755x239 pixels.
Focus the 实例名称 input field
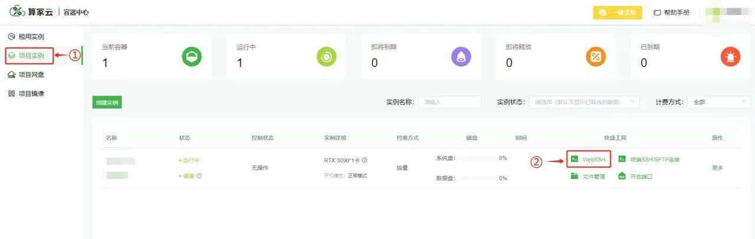pyautogui.click(x=449, y=102)
